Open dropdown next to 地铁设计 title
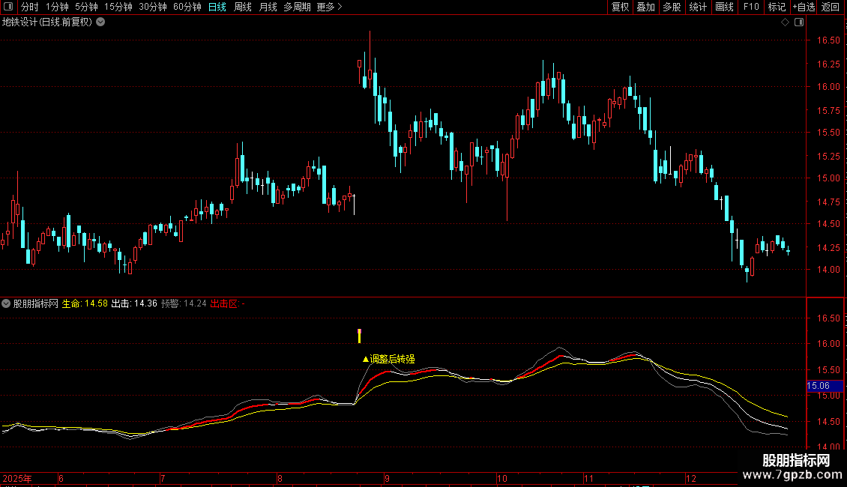This screenshot has width=847, height=487. 100,22
